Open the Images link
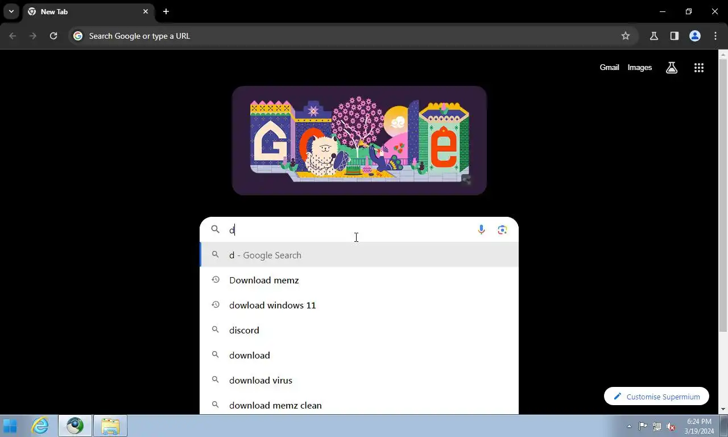Screen dimensions: 728x437 (639, 67)
